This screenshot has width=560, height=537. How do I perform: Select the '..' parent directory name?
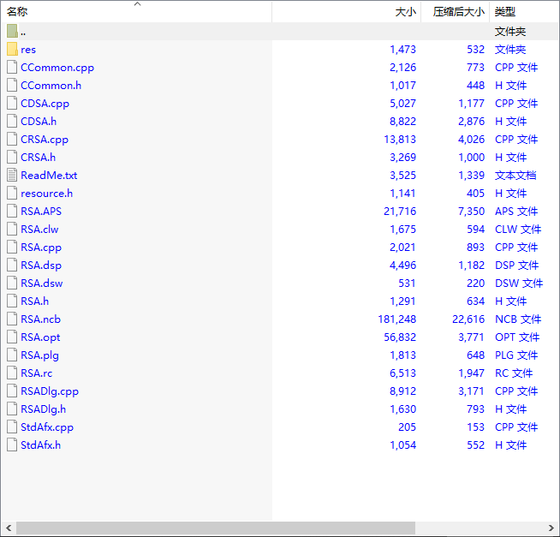pyautogui.click(x=23, y=33)
